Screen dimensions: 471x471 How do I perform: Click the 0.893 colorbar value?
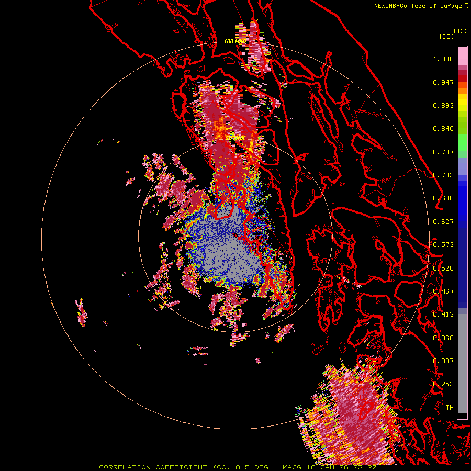(x=443, y=105)
